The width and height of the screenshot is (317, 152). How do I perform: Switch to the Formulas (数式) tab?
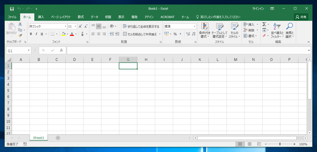(81, 17)
